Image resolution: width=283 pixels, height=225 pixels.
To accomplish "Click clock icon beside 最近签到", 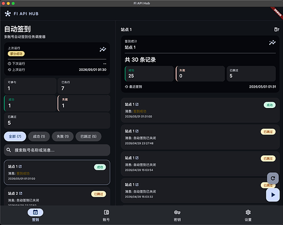I will point(126,86).
